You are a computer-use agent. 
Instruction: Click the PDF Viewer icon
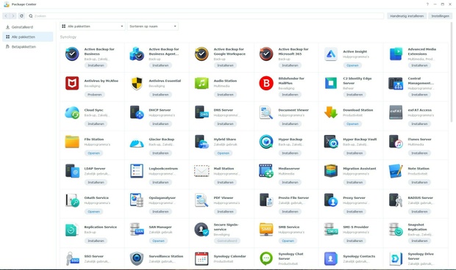coord(202,200)
